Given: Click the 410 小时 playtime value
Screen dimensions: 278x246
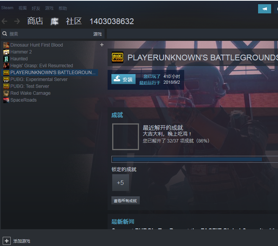Looking at the screenshot, I should pos(172,76).
